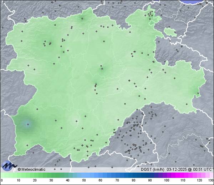214x185 pixels.
Task: Open the © Meteoclimatic copyright link
Action: point(31,169)
